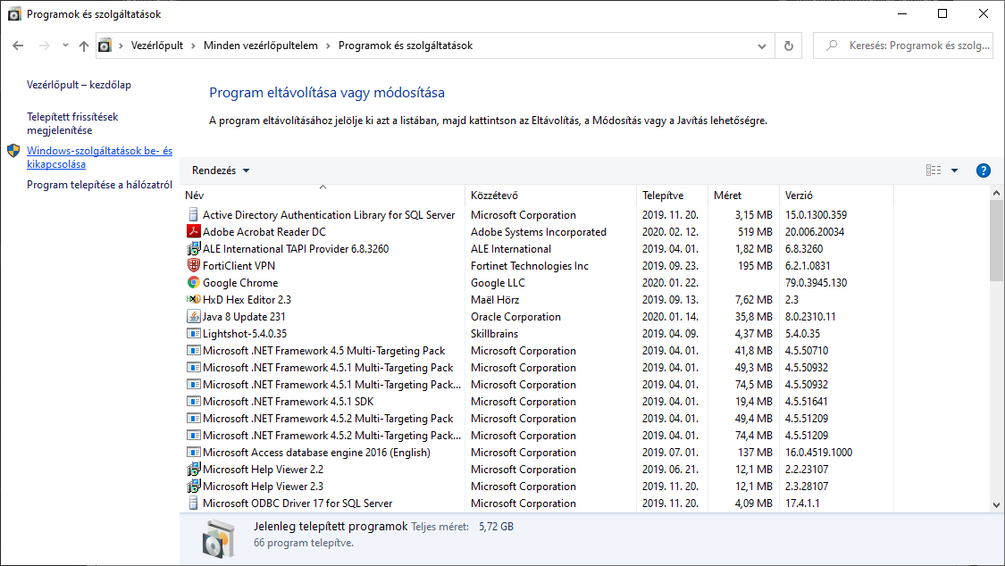The width and height of the screenshot is (1005, 566).
Task: Click the Vezérlőpult breadcrumb
Action: (157, 46)
